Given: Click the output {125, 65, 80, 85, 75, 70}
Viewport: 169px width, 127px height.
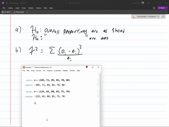Looking at the screenshot, I should coord(50,96).
